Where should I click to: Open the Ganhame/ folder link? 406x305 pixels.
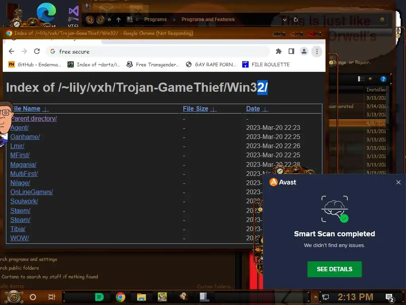(x=25, y=137)
